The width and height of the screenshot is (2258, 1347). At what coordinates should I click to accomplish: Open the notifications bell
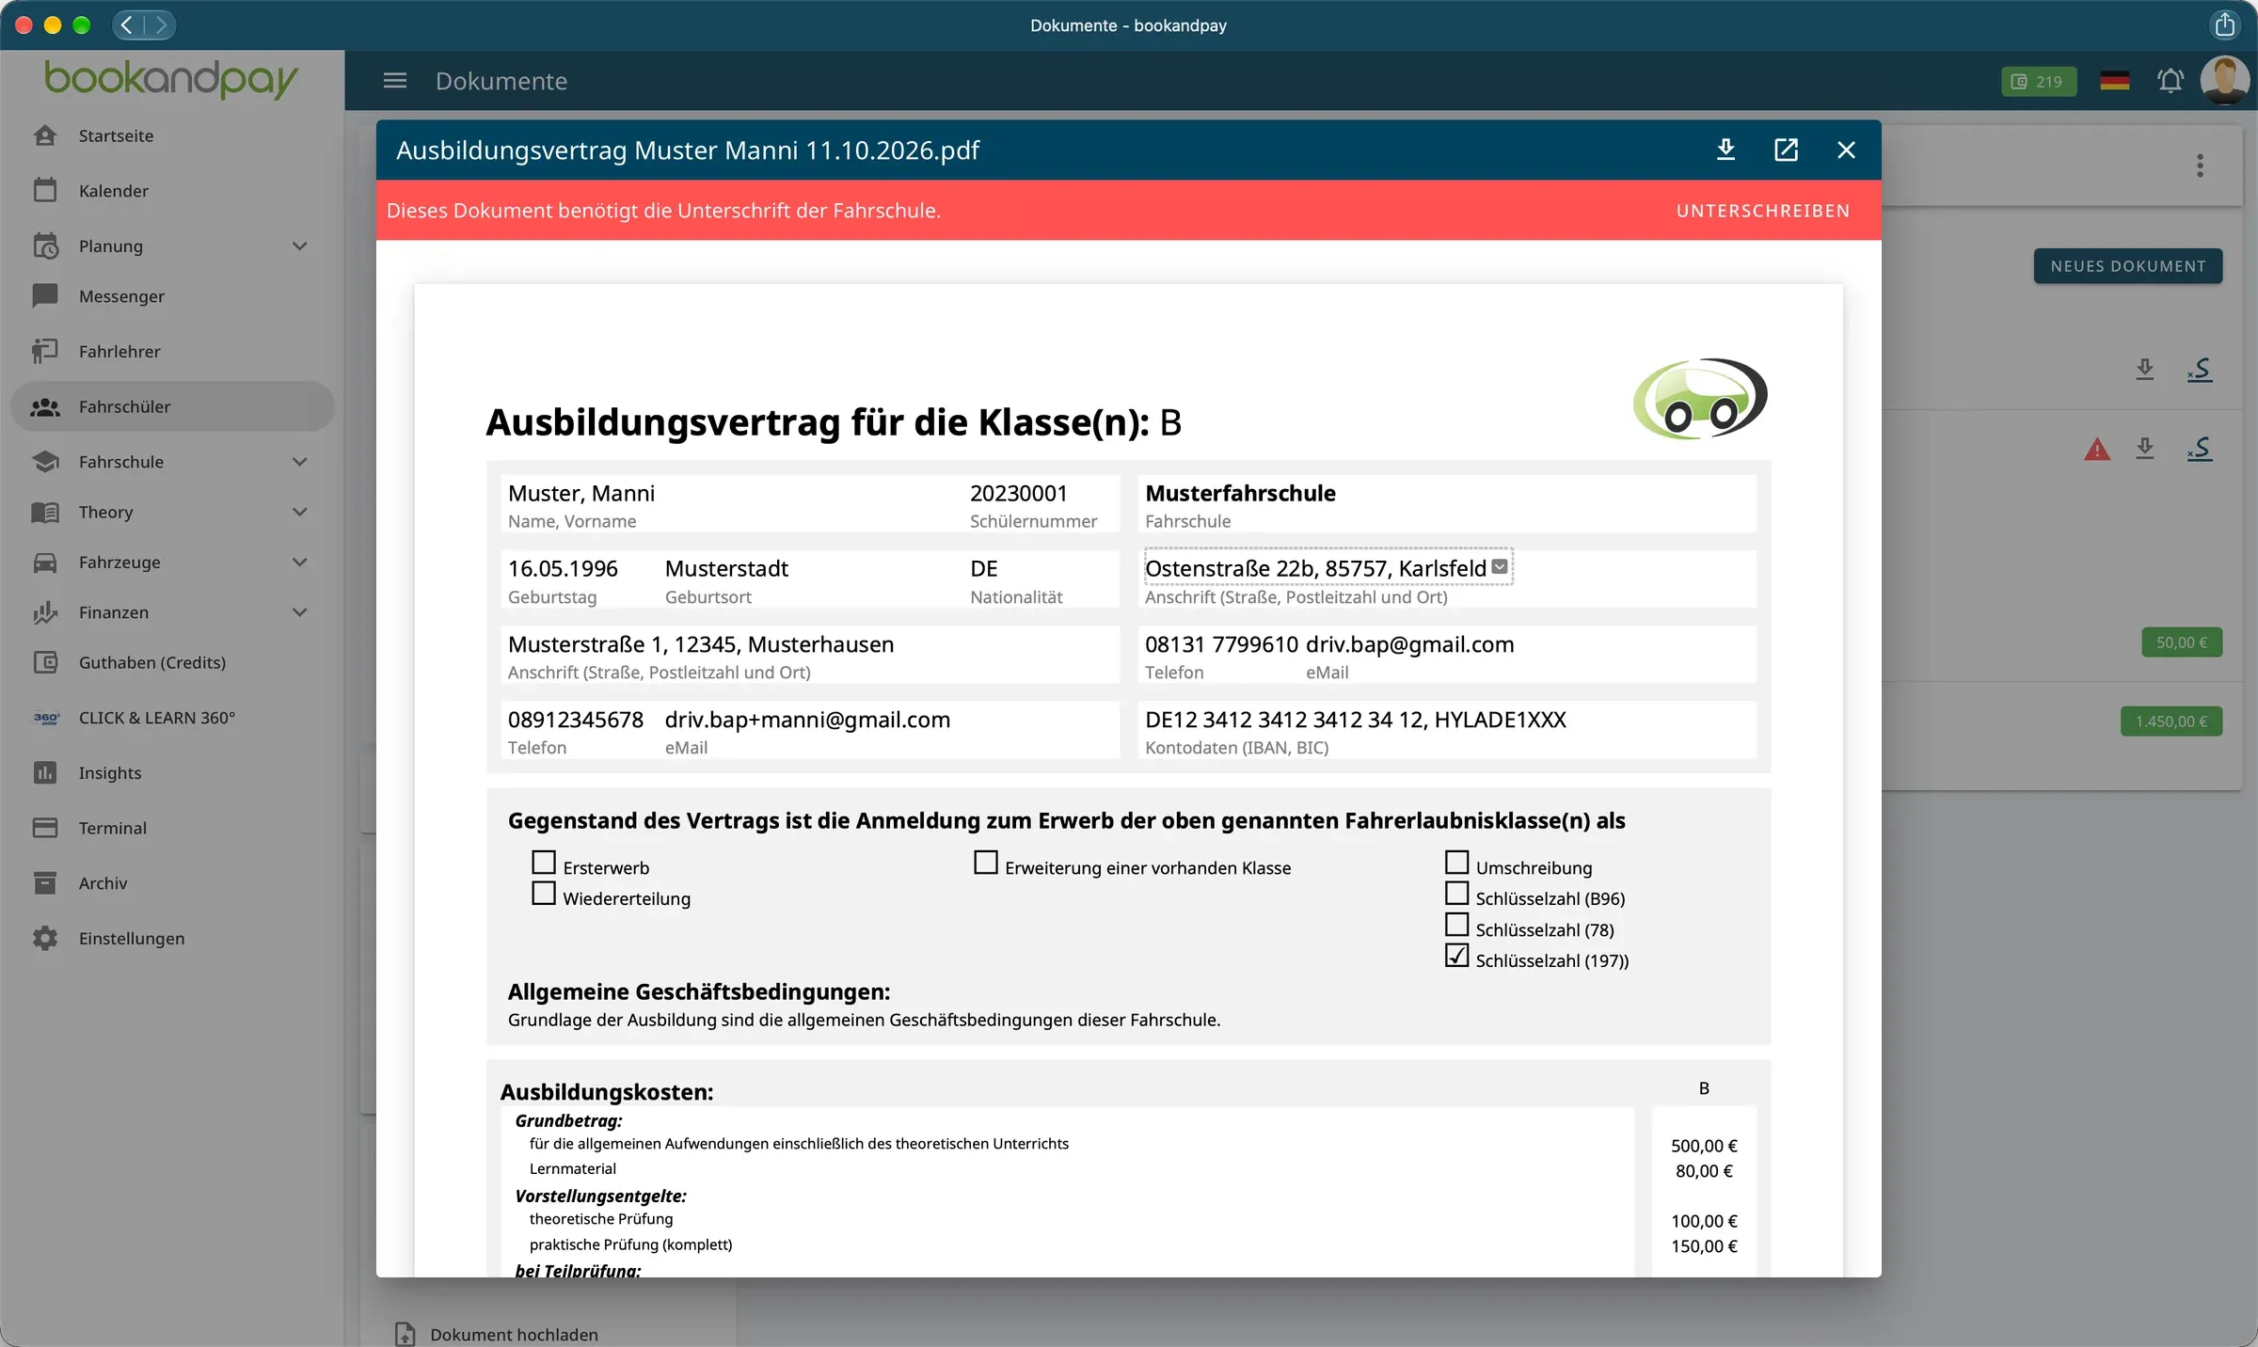(x=2171, y=81)
